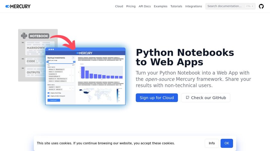Open the GitHub icon in navbar
Screen dimensions: 270x151
coord(261,6)
